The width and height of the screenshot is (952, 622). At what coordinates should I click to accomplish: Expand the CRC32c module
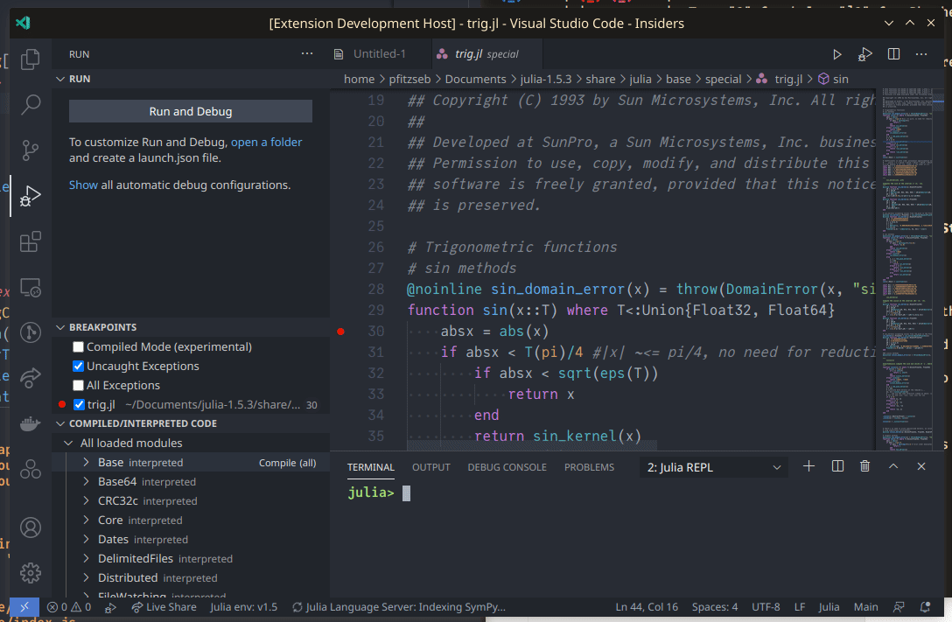point(86,500)
